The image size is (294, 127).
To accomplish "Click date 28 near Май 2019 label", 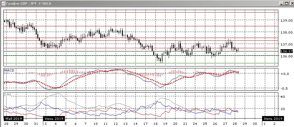I will point(7,124).
